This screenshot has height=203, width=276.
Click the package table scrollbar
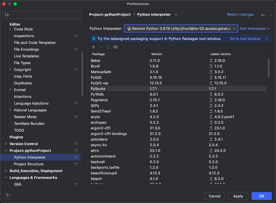pos(269,68)
